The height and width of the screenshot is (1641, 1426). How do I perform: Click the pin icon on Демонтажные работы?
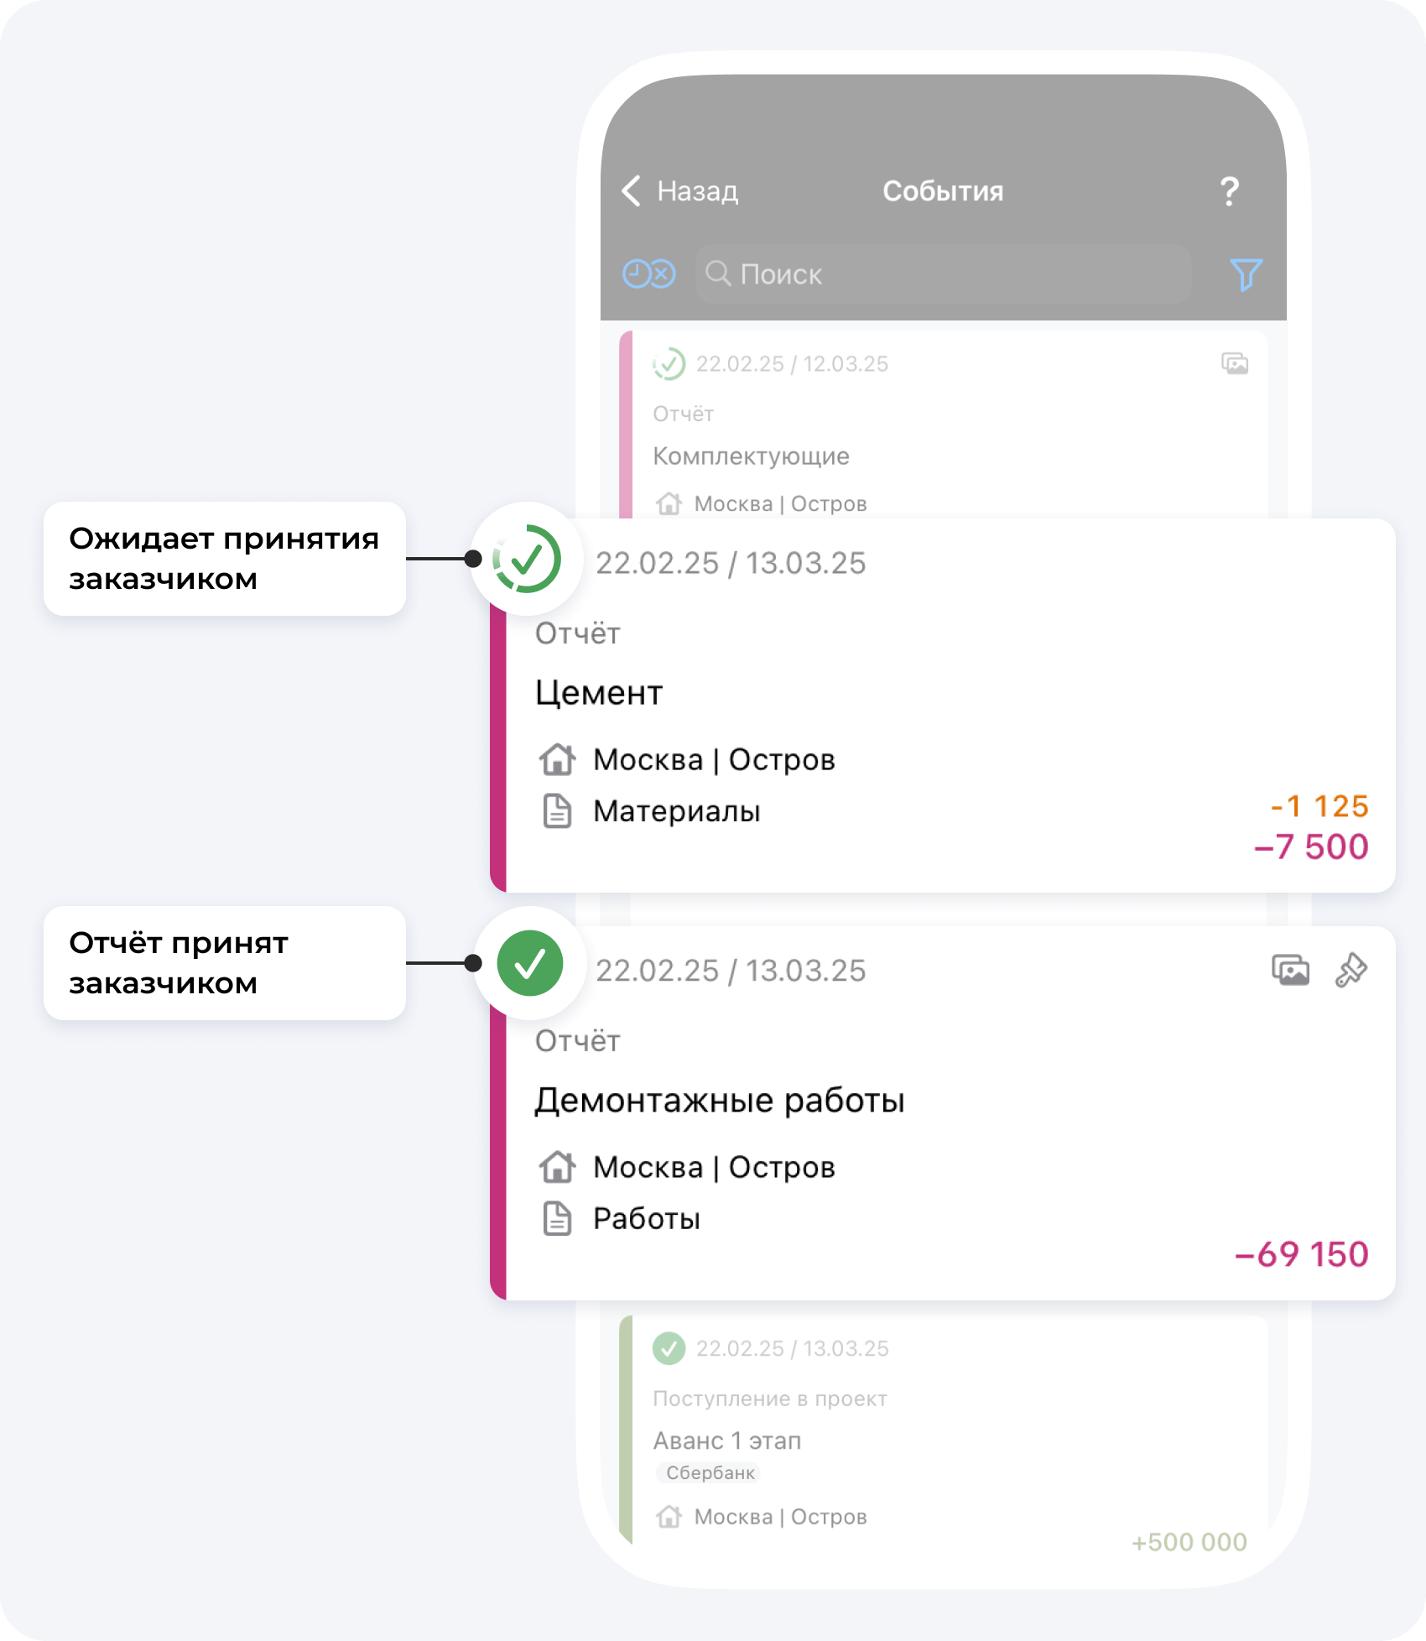click(x=1351, y=970)
